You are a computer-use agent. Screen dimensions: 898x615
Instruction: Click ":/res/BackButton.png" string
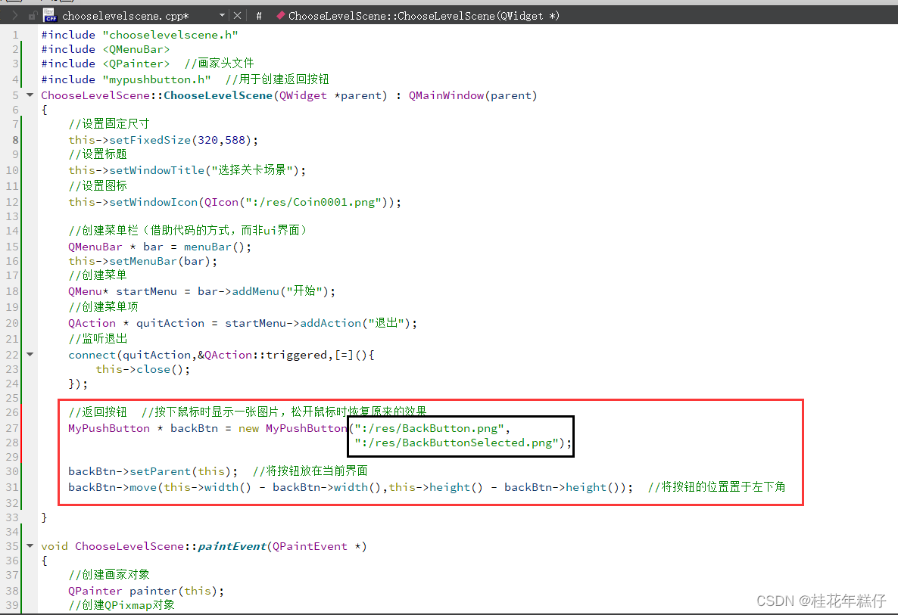pos(429,428)
